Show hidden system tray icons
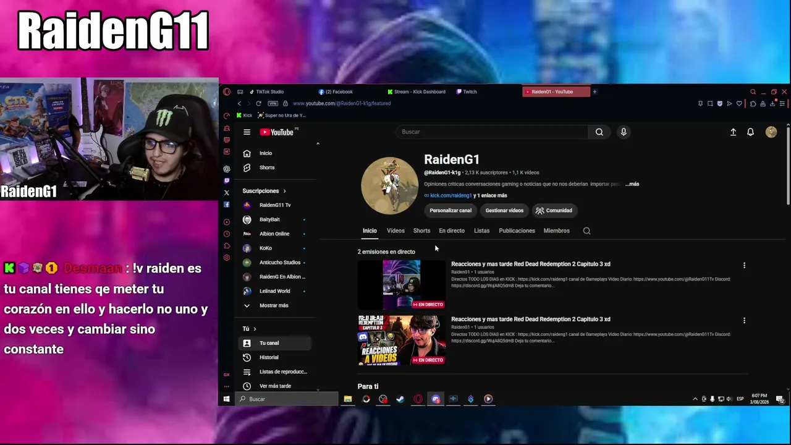Image resolution: width=791 pixels, height=445 pixels. pos(695,399)
